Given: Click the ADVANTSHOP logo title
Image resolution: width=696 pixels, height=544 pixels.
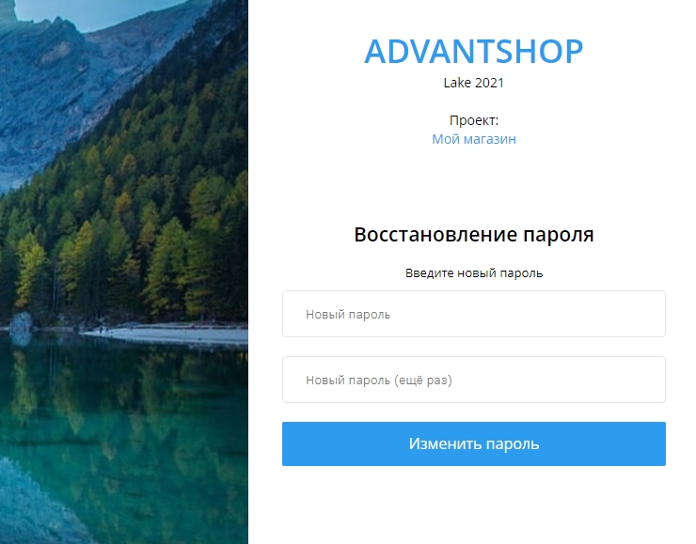Looking at the screenshot, I should (474, 52).
